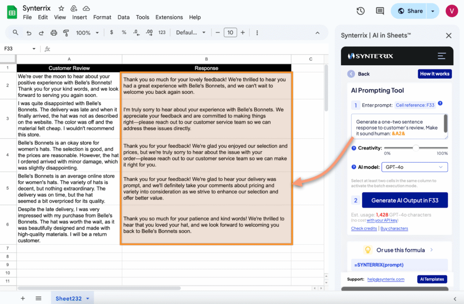Follow the Check credits link
This screenshot has width=464, height=304.
tap(364, 228)
